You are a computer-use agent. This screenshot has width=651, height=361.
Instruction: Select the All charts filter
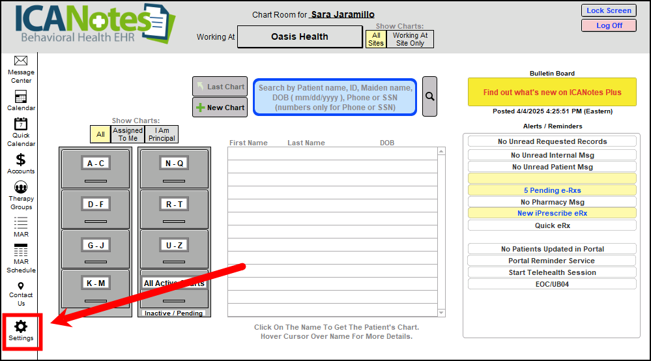100,134
